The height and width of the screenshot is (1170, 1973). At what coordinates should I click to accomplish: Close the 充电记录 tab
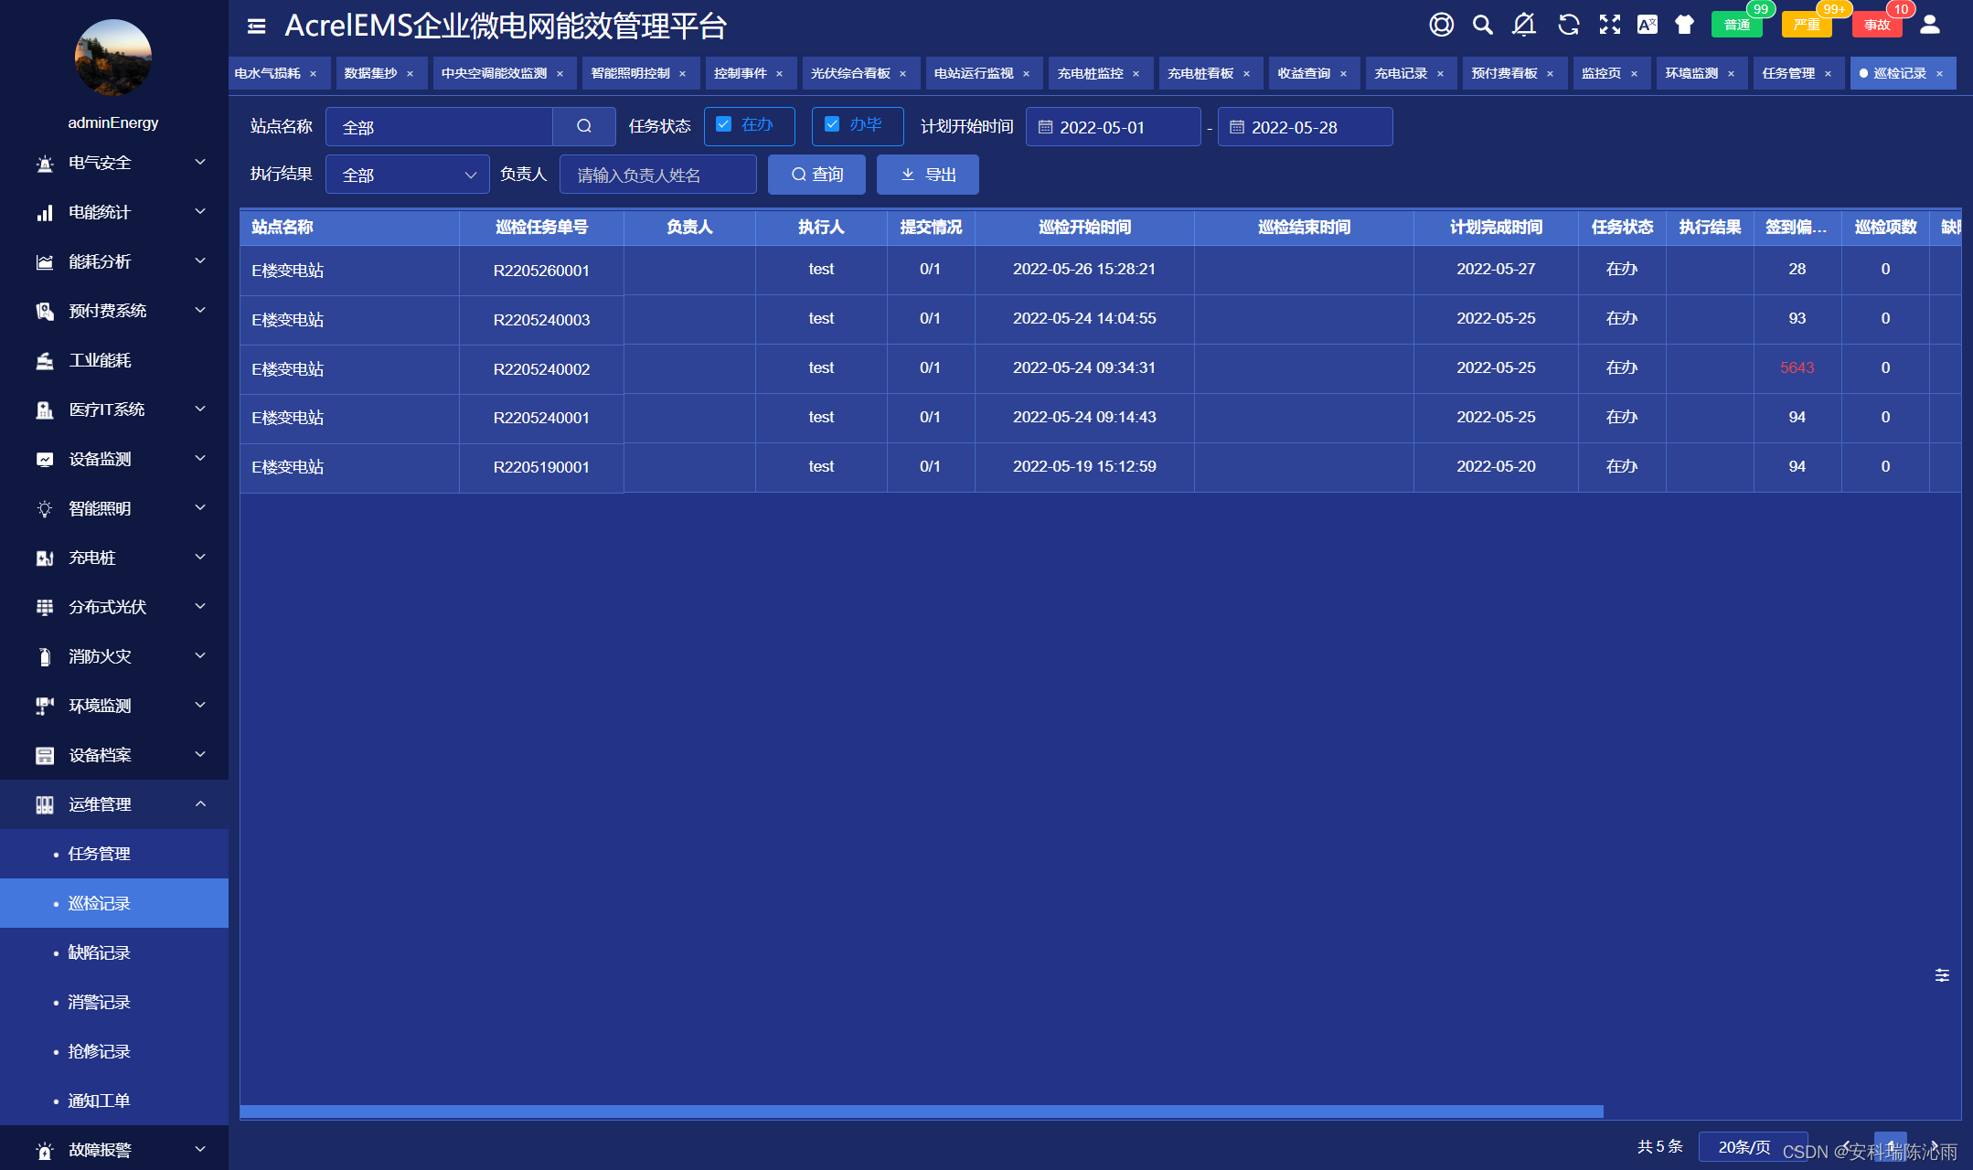[x=1442, y=73]
